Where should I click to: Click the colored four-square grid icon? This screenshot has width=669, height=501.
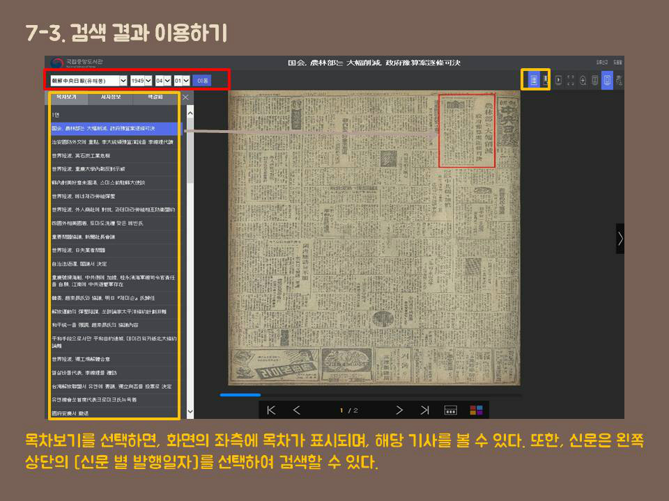tap(476, 411)
